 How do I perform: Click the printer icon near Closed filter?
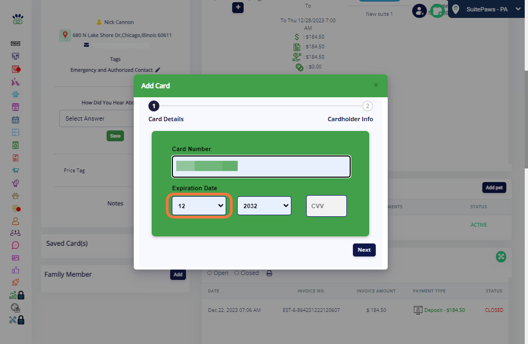tap(269, 273)
